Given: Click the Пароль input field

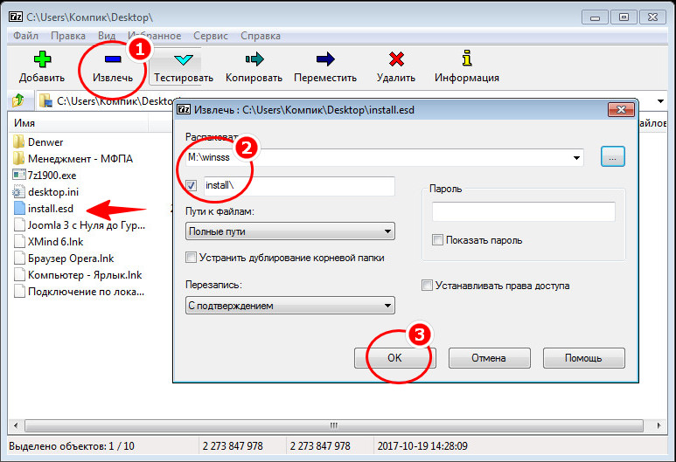Looking at the screenshot, I should pyautogui.click(x=523, y=212).
